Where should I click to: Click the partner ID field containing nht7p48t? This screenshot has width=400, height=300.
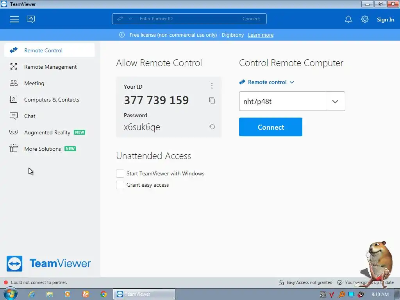282,101
